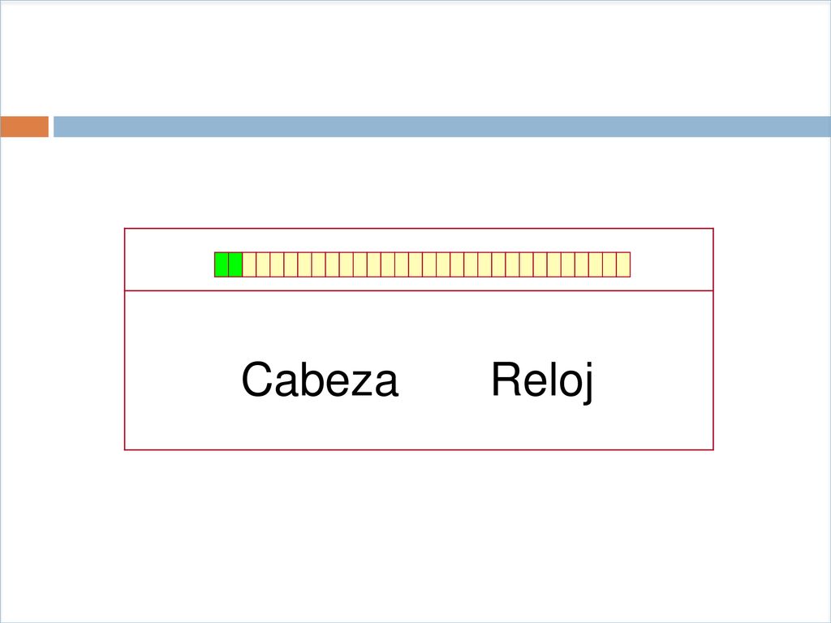The width and height of the screenshot is (831, 623).
Task: Click the divider line below the progress bar
Action: click(x=419, y=291)
